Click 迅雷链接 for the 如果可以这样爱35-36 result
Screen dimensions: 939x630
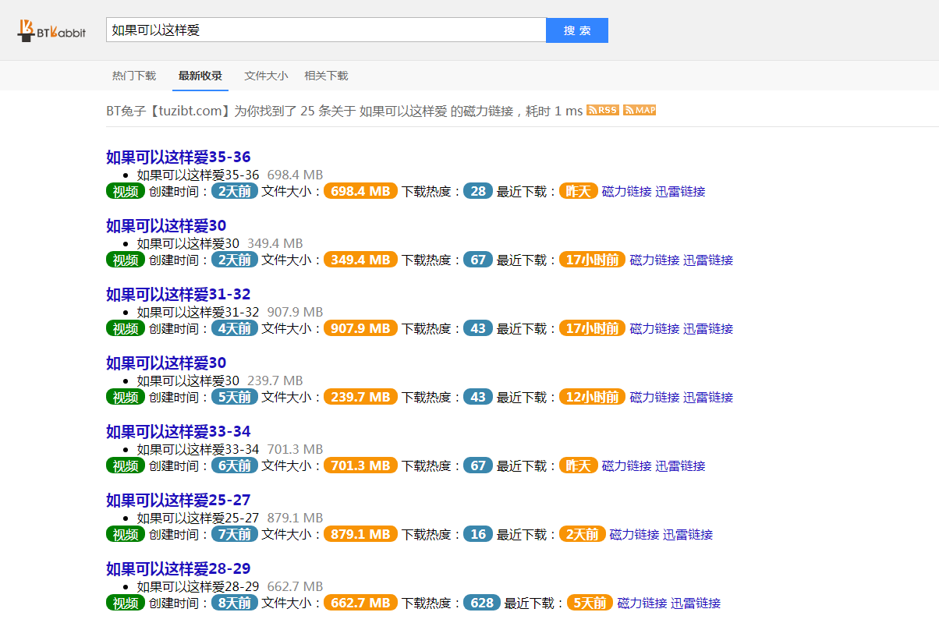680,192
